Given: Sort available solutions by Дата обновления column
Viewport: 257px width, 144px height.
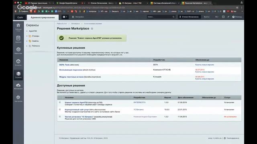Looking at the screenshot, I should coord(186,98).
